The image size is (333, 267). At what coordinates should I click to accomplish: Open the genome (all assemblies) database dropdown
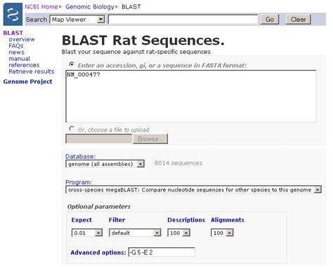pyautogui.click(x=105, y=164)
